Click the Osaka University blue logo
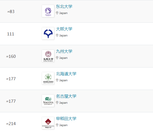This screenshot has width=153, height=134. 48,34
